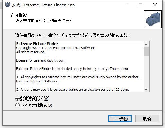
Task: Click the disabled maximize button
Action: [140, 5]
